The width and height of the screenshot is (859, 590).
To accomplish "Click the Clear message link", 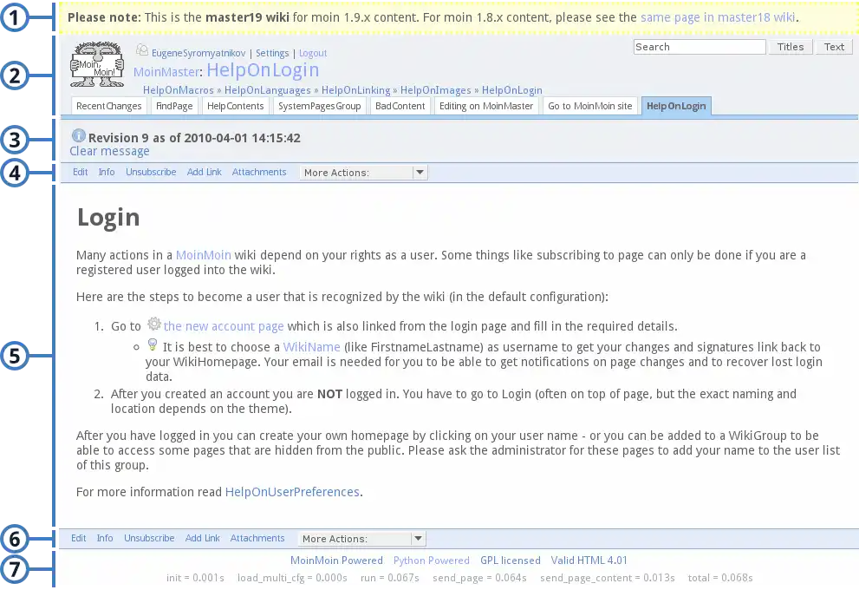I will coord(109,151).
